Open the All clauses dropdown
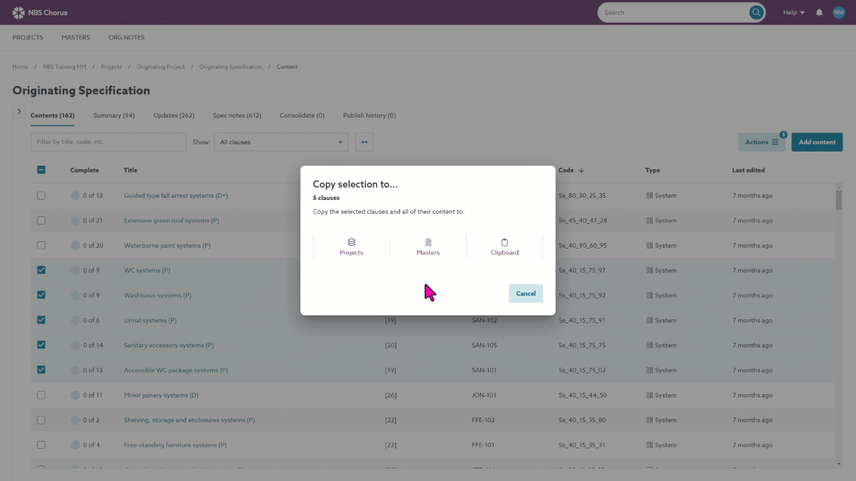The height and width of the screenshot is (481, 856). tap(281, 142)
